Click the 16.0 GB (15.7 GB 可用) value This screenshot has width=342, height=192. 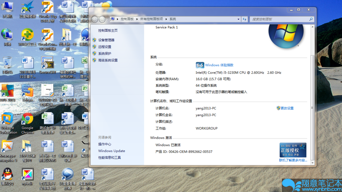click(213, 79)
